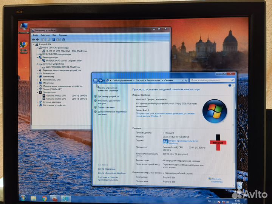Collapse the R-style-ПК root node
This screenshot has width=272, height=204.
pos(34,45)
